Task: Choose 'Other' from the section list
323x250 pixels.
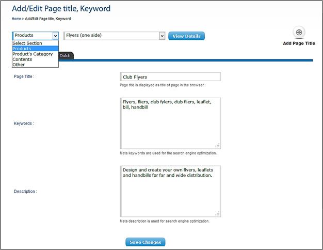Action: pos(19,65)
